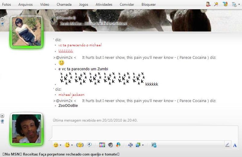Open the wink animation picker
The height and width of the screenshot is (157, 242).
pos(67,145)
